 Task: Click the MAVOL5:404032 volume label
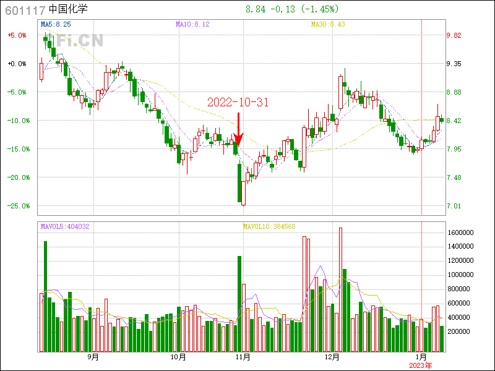point(65,226)
